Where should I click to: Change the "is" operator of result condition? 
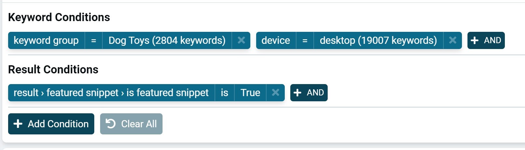point(224,93)
